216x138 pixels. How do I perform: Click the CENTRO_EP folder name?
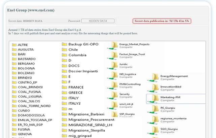pos(28,82)
